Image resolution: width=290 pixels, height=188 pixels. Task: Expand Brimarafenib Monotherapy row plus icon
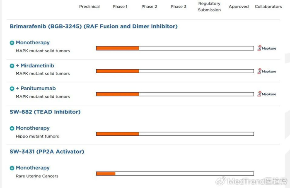12,43
